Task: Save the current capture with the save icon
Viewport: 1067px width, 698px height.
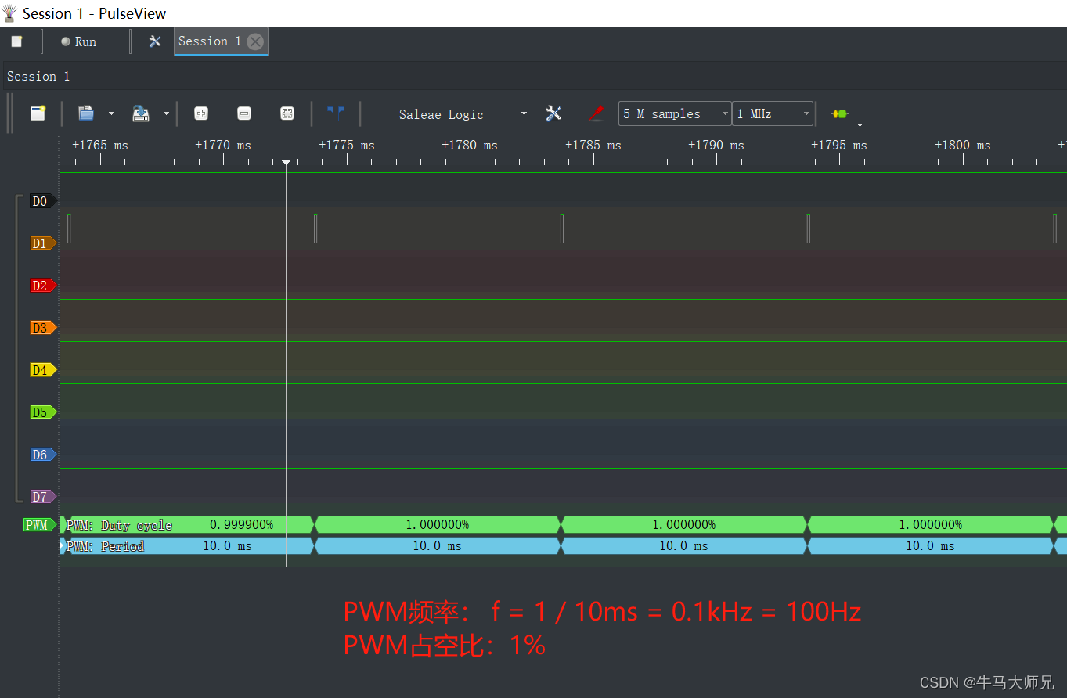Action: [141, 113]
